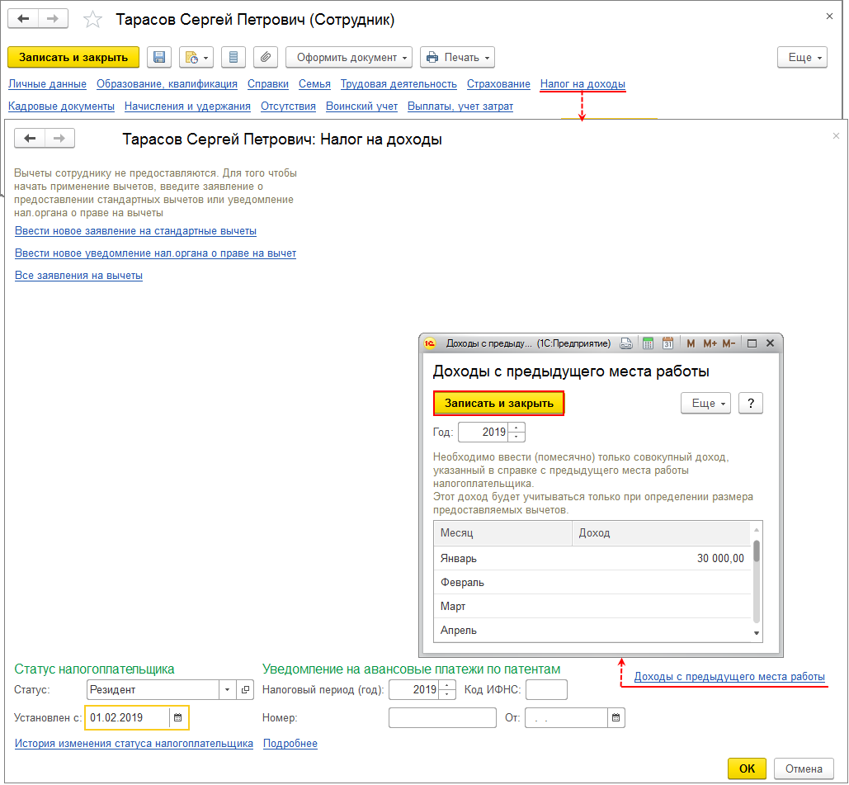Click the 'Код ИФНС' input field

click(x=546, y=689)
